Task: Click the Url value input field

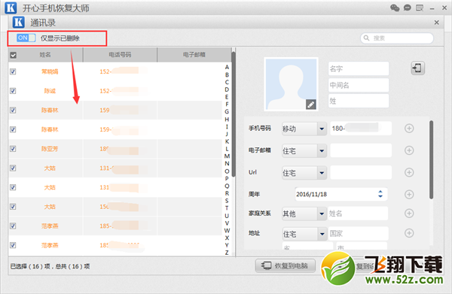Action: 361,172
